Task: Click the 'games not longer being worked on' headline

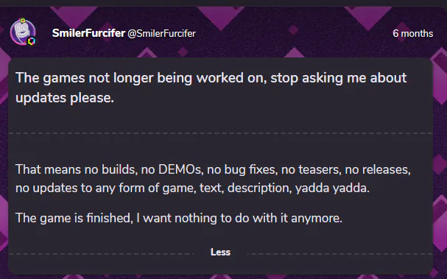Action: tap(211, 78)
